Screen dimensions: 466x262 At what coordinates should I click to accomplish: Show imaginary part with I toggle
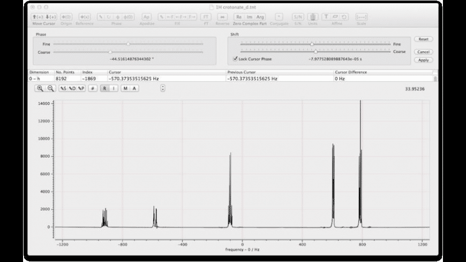coord(114,88)
